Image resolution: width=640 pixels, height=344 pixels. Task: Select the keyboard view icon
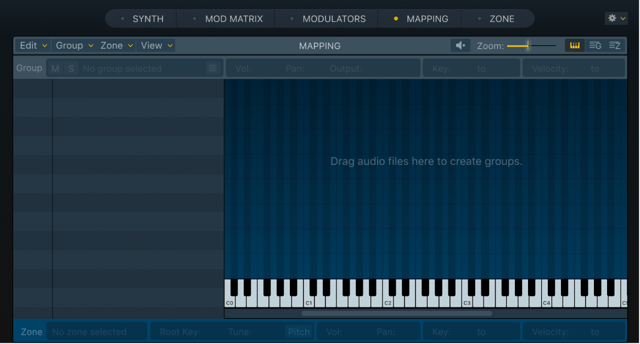[x=574, y=45]
